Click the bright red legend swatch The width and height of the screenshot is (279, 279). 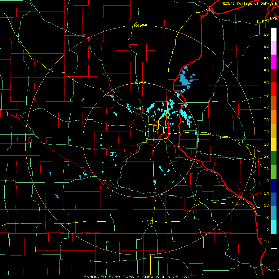tap(274, 89)
